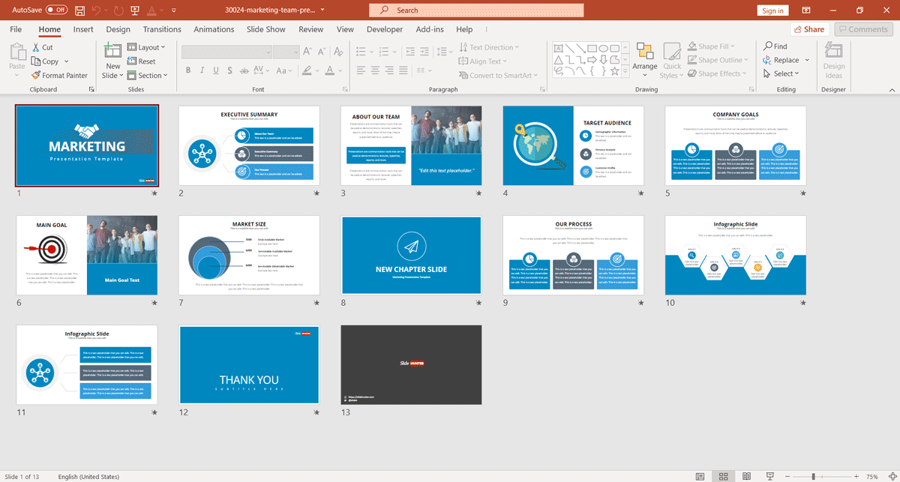Expand the Copy dropdown arrow
900x482 pixels.
[66, 61]
